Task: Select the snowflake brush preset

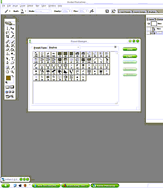Action: click(89, 72)
